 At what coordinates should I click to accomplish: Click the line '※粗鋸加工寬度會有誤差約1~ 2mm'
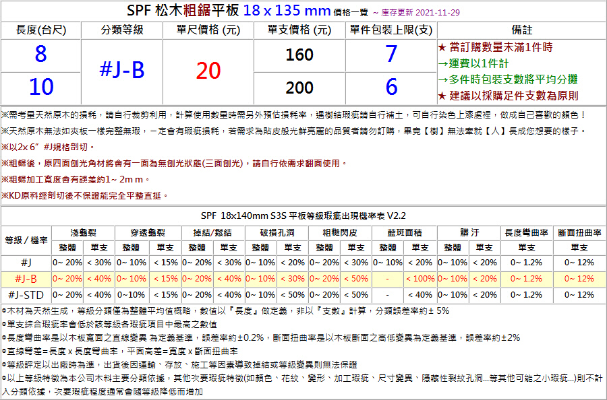(x=76, y=179)
